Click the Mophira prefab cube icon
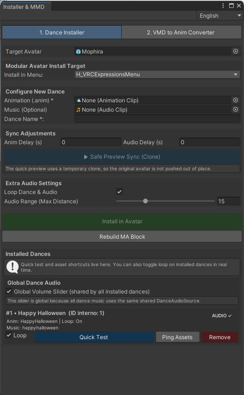Screen dimensions: 244x395 tap(78, 52)
